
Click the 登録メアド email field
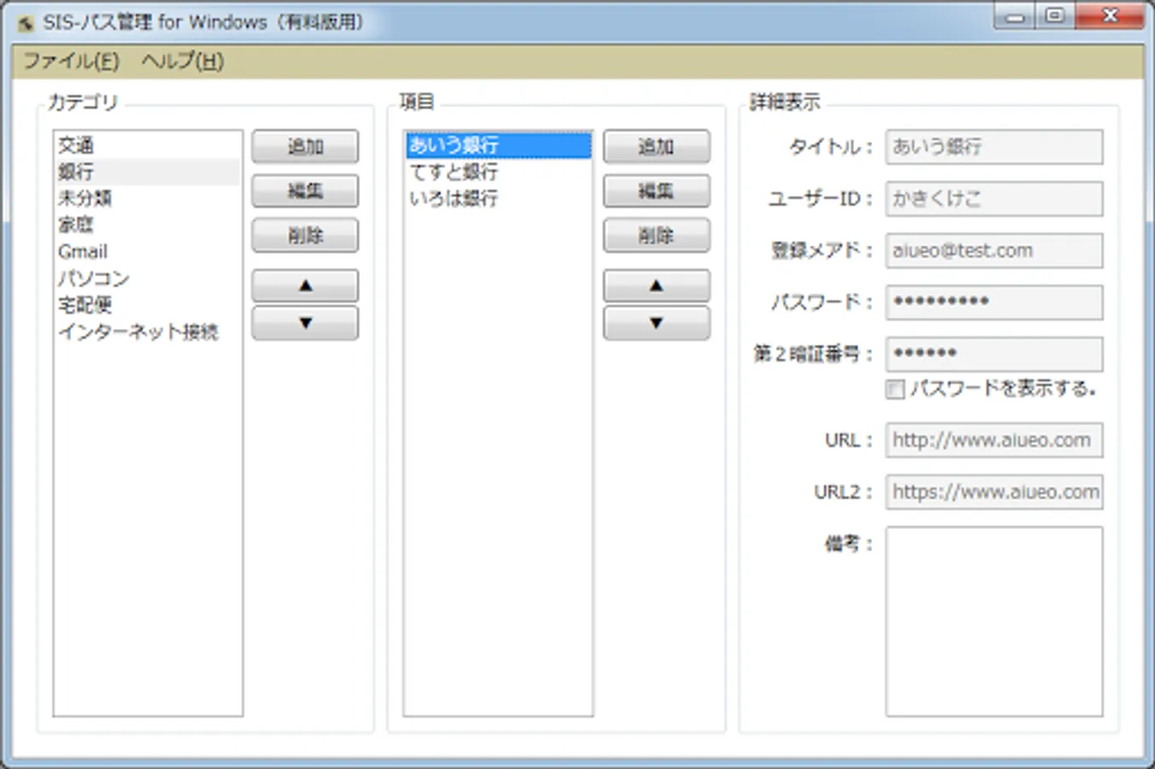[x=994, y=250]
